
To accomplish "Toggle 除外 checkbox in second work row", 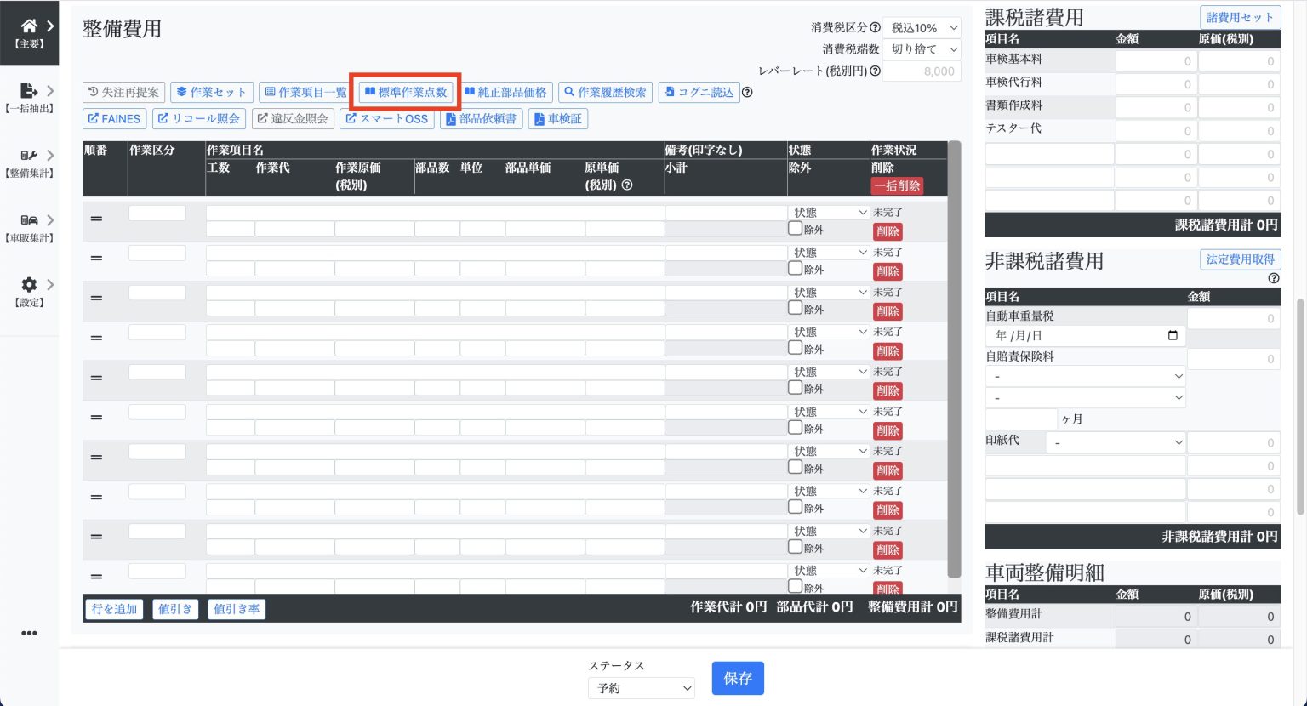I will click(795, 268).
